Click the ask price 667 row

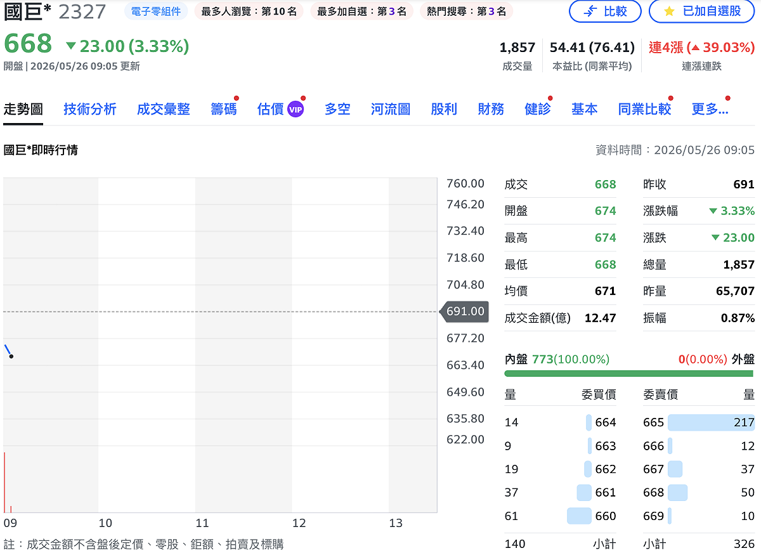[x=699, y=469]
